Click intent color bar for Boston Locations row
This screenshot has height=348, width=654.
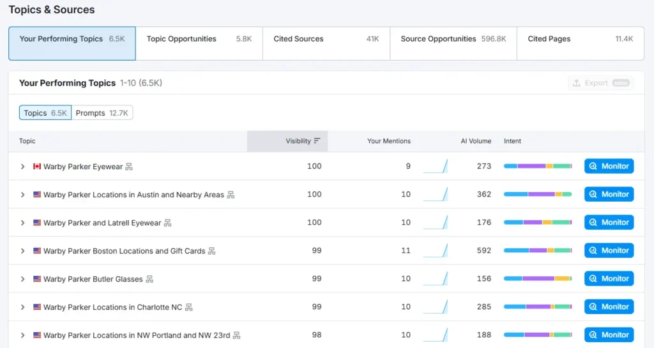[x=538, y=250]
